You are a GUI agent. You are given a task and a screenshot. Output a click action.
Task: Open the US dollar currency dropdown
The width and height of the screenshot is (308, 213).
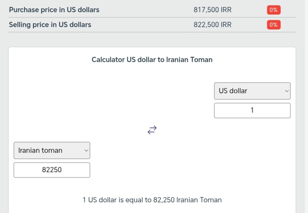tap(252, 91)
